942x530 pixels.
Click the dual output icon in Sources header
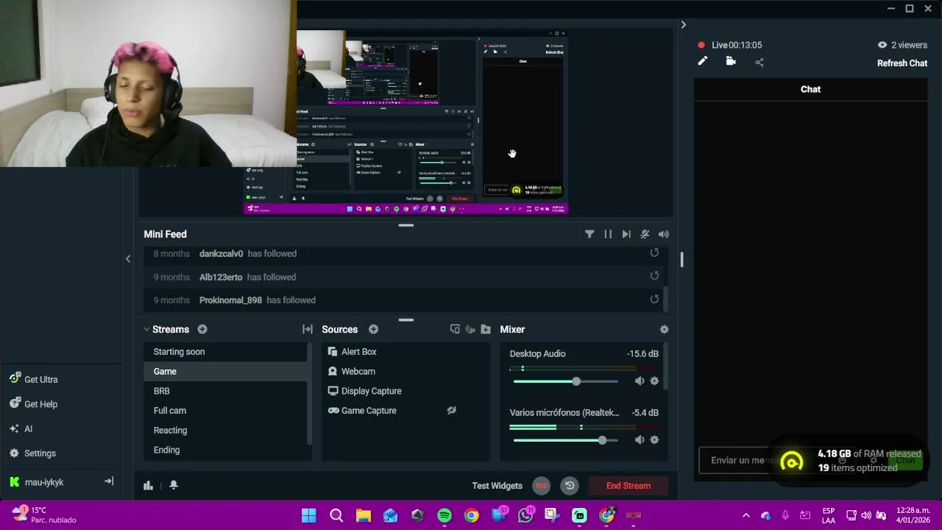455,329
